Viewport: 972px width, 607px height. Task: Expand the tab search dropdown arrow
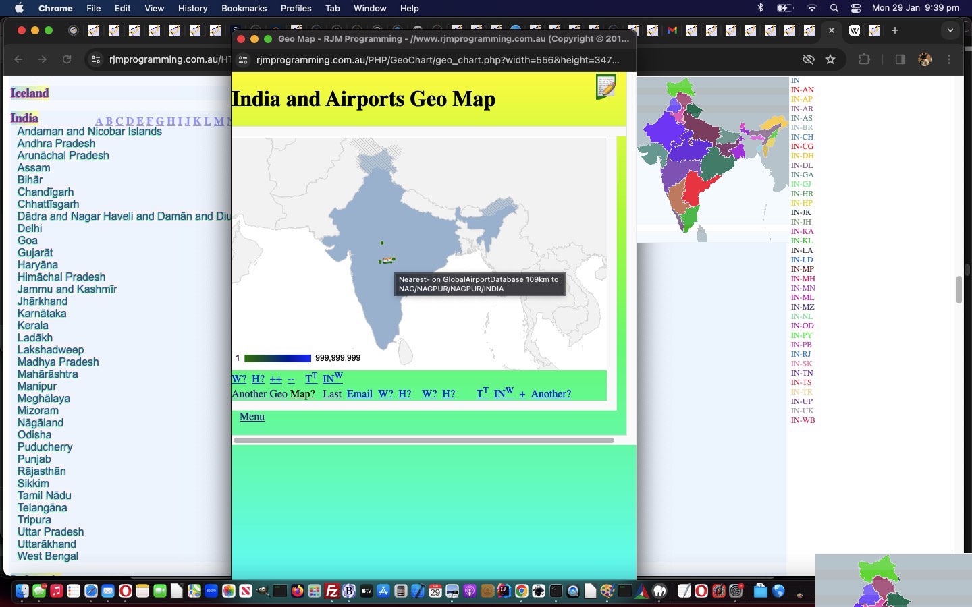click(950, 30)
